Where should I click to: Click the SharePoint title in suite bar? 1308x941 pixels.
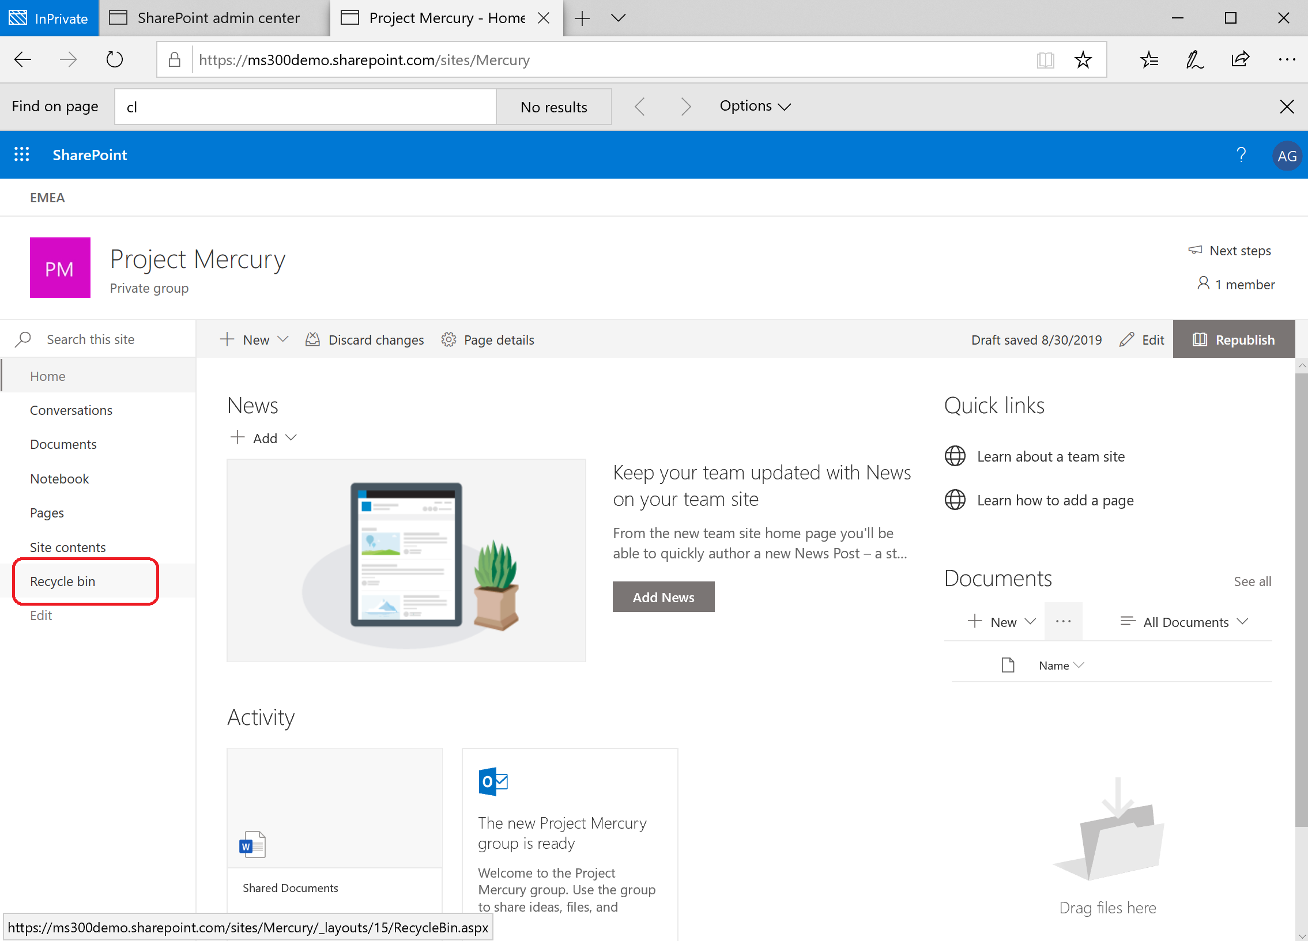(x=90, y=154)
